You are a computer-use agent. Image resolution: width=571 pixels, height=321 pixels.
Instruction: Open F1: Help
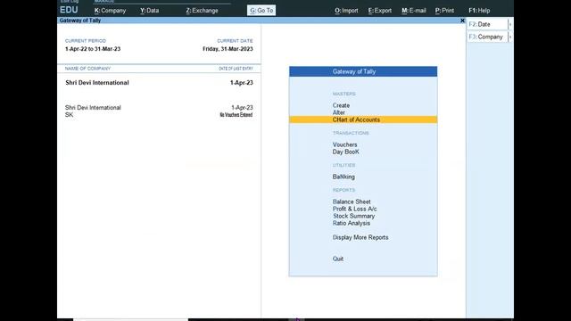click(479, 11)
